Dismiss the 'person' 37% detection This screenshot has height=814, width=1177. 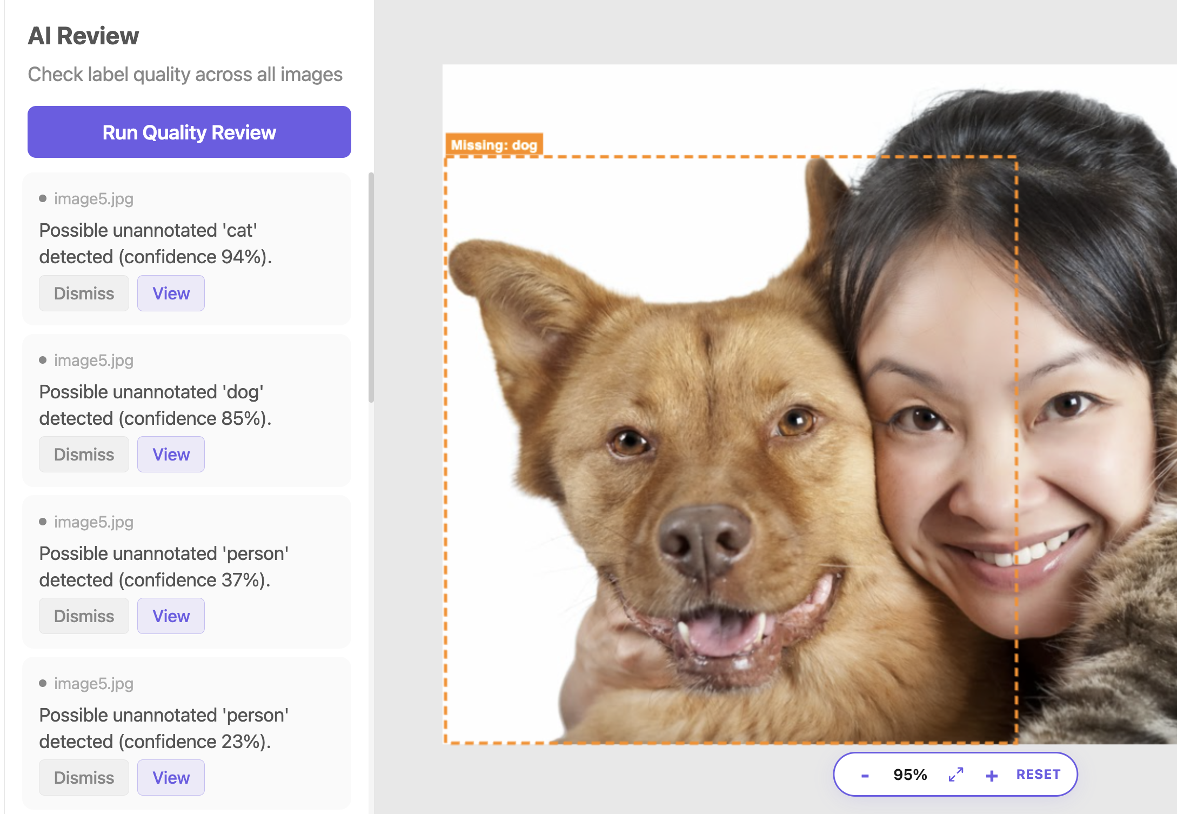coord(84,616)
